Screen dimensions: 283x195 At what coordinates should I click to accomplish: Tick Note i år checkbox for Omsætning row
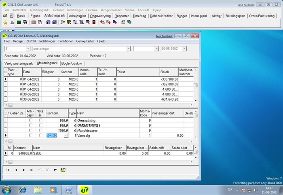[41, 120]
